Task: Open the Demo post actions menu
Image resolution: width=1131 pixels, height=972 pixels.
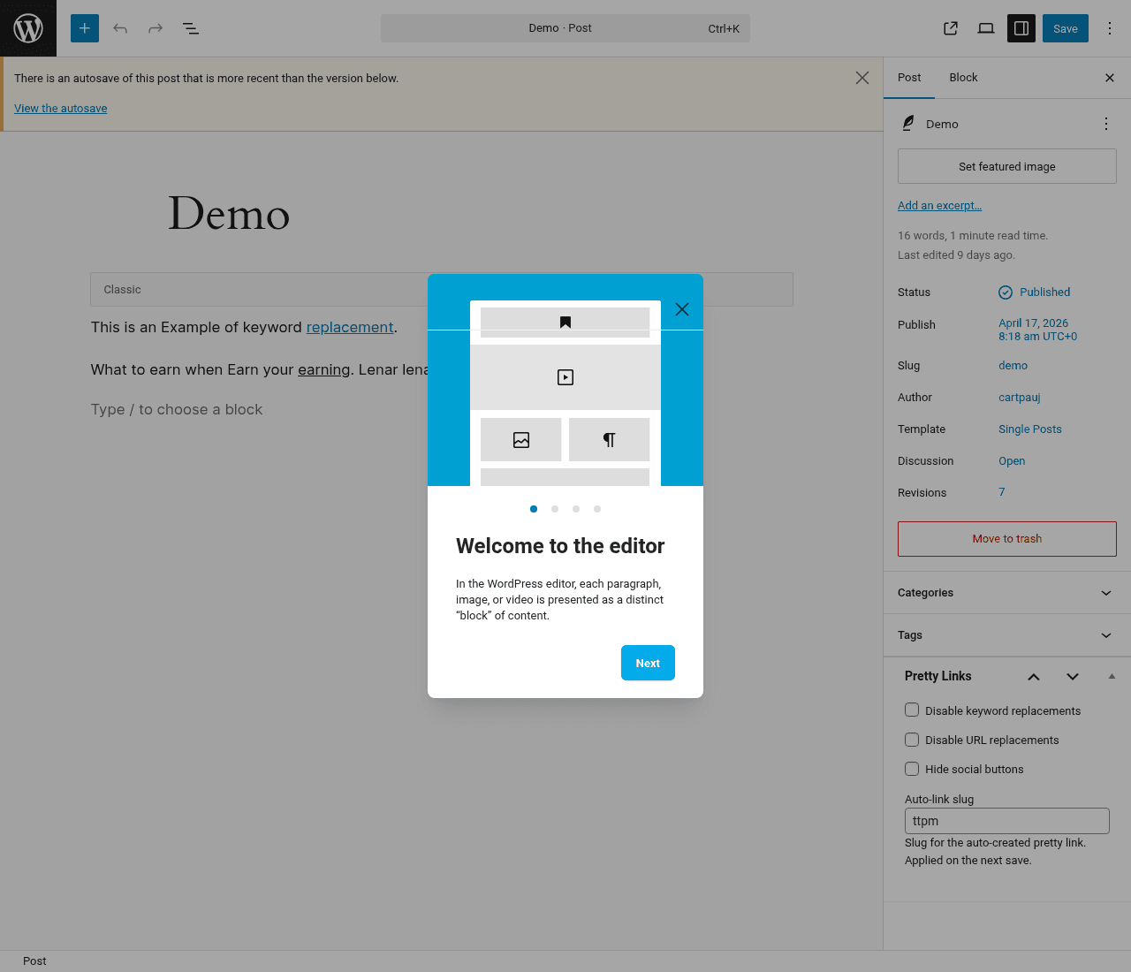Action: [x=1106, y=124]
